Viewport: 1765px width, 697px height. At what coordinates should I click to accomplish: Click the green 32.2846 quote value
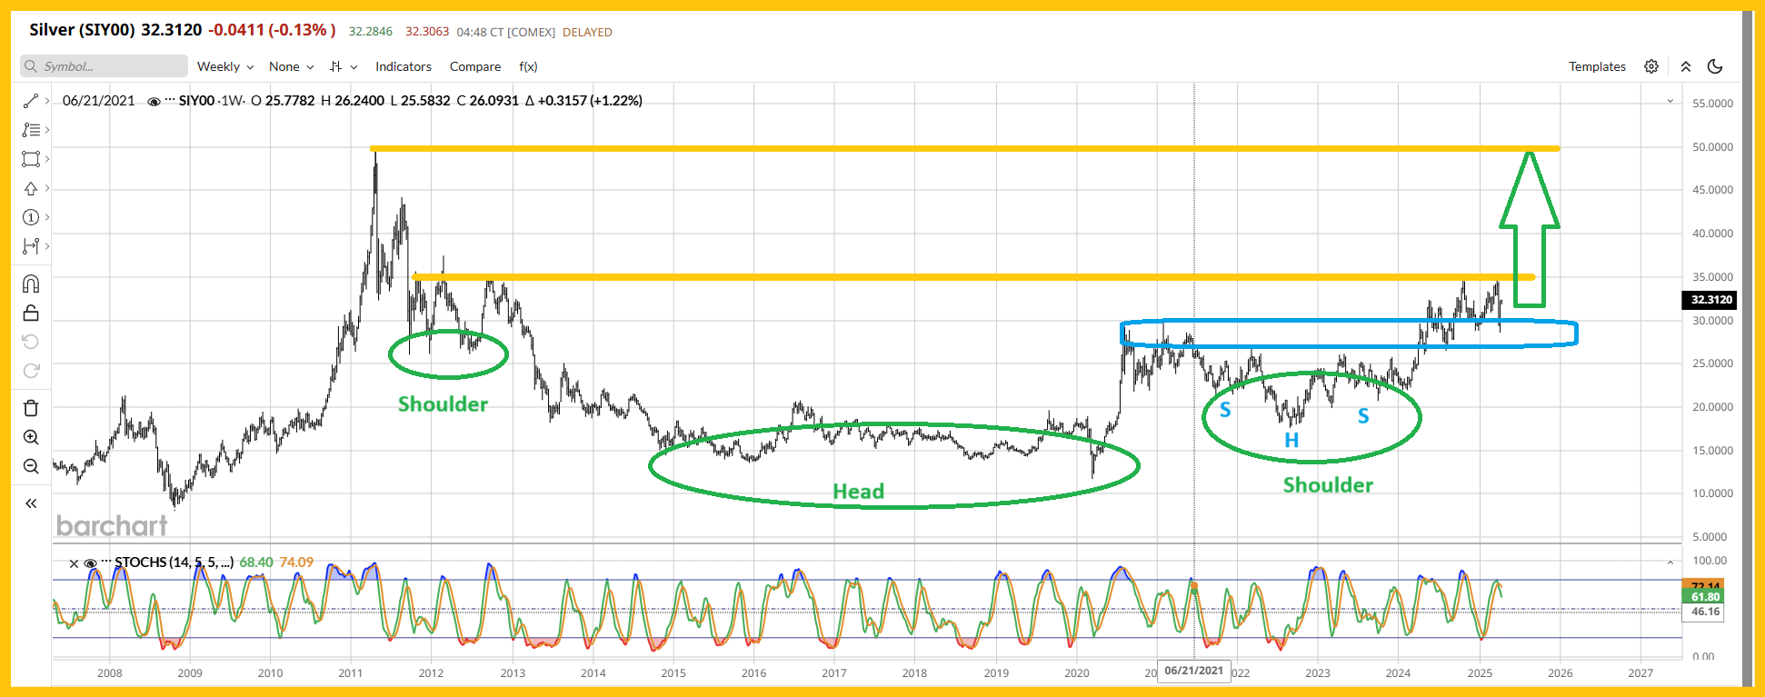(x=371, y=32)
